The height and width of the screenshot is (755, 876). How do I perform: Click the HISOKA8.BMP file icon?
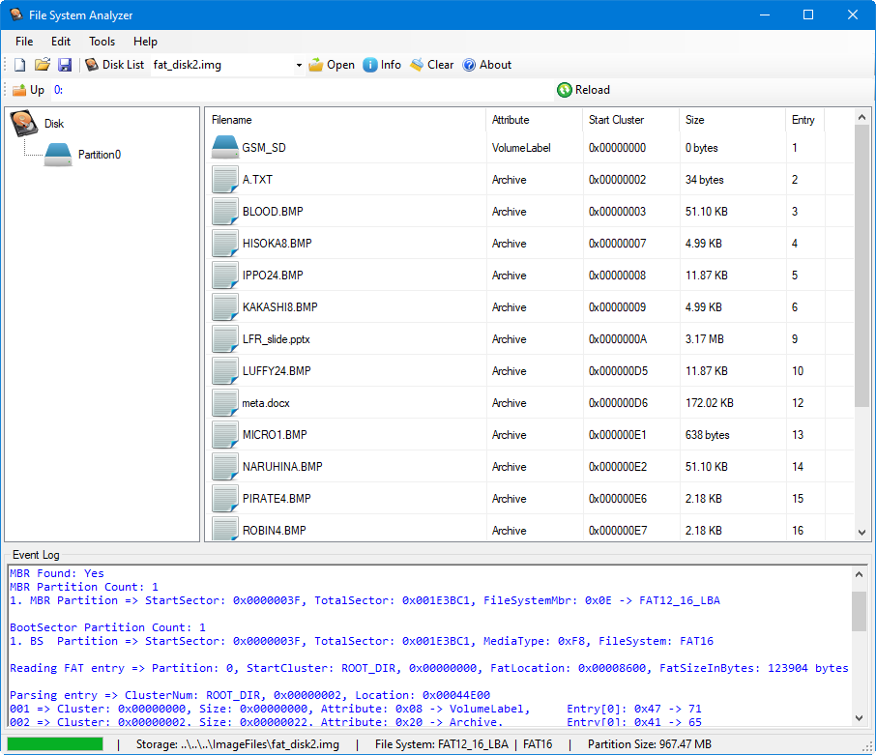point(225,243)
